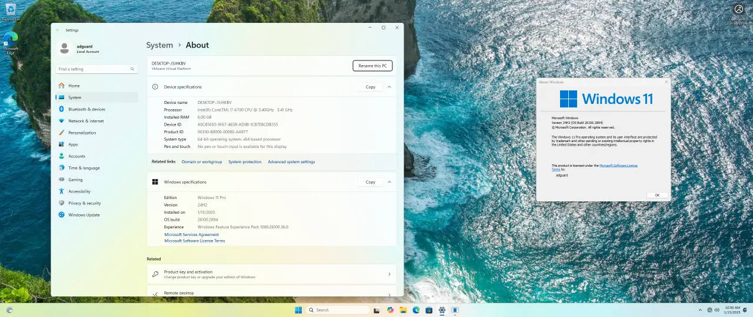
Task: Open Edge browser from taskbar
Action: click(x=416, y=310)
